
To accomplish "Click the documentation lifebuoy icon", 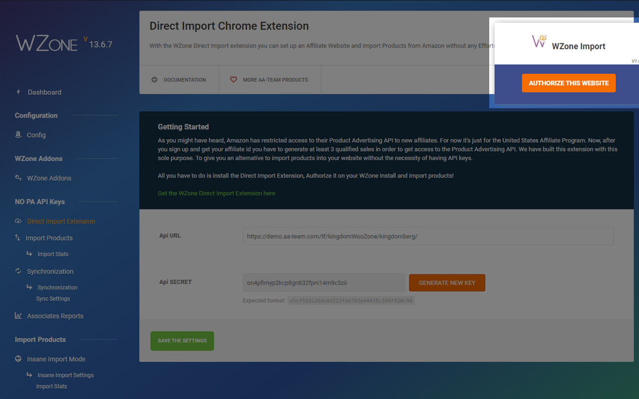I will (x=155, y=80).
